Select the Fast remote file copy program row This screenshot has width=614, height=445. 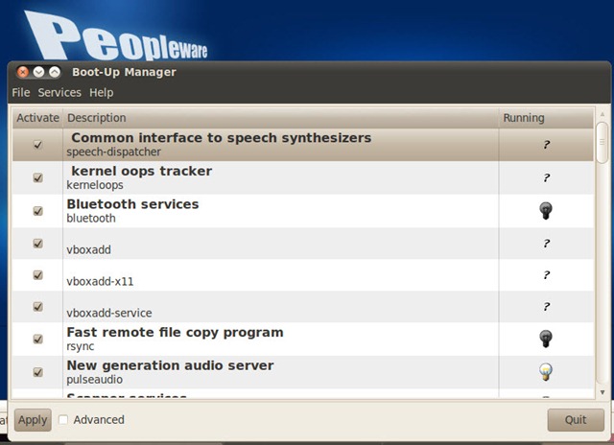[303, 339]
